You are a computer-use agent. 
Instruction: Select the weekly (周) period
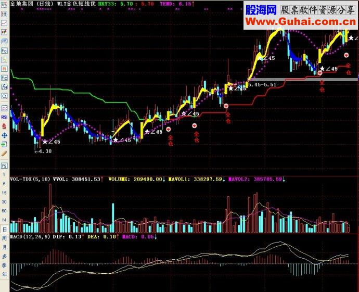(x=4, y=238)
